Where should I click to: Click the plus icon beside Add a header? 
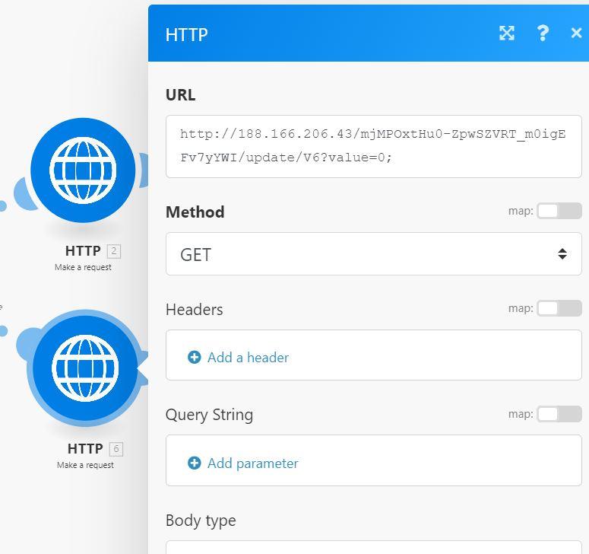195,357
